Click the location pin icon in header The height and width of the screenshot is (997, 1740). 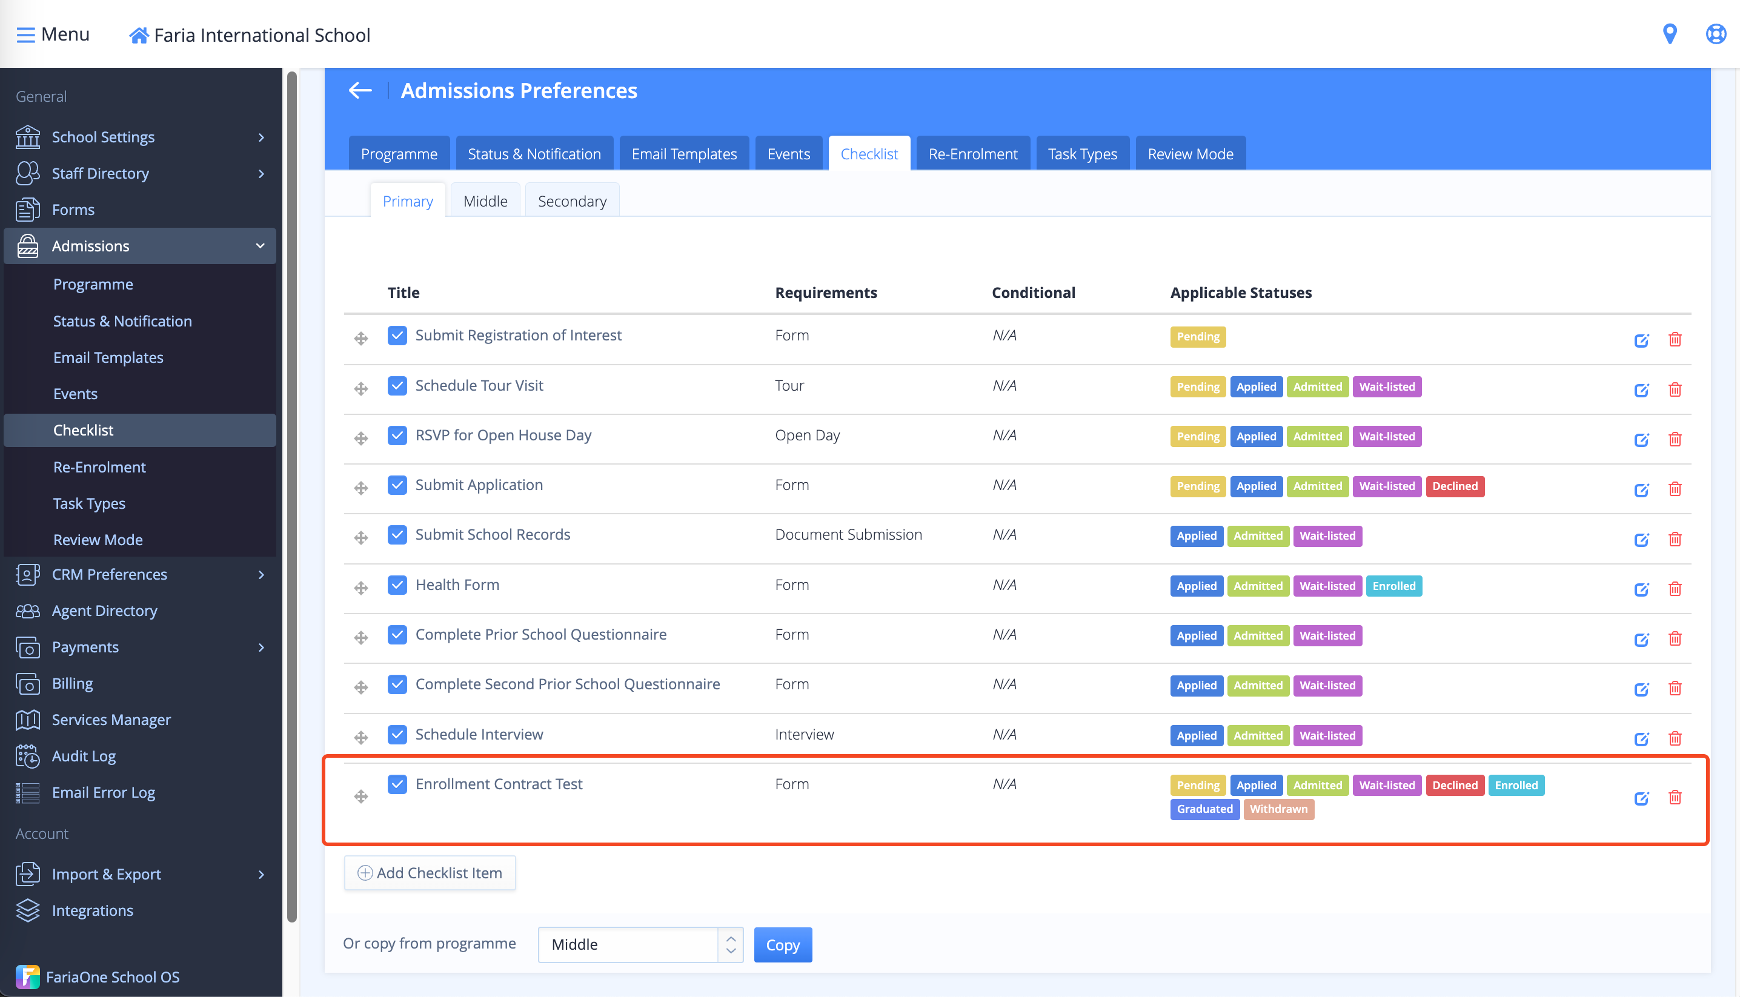1669,33
